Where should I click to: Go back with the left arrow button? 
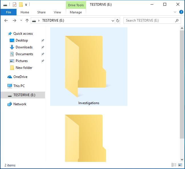pos(6,20)
